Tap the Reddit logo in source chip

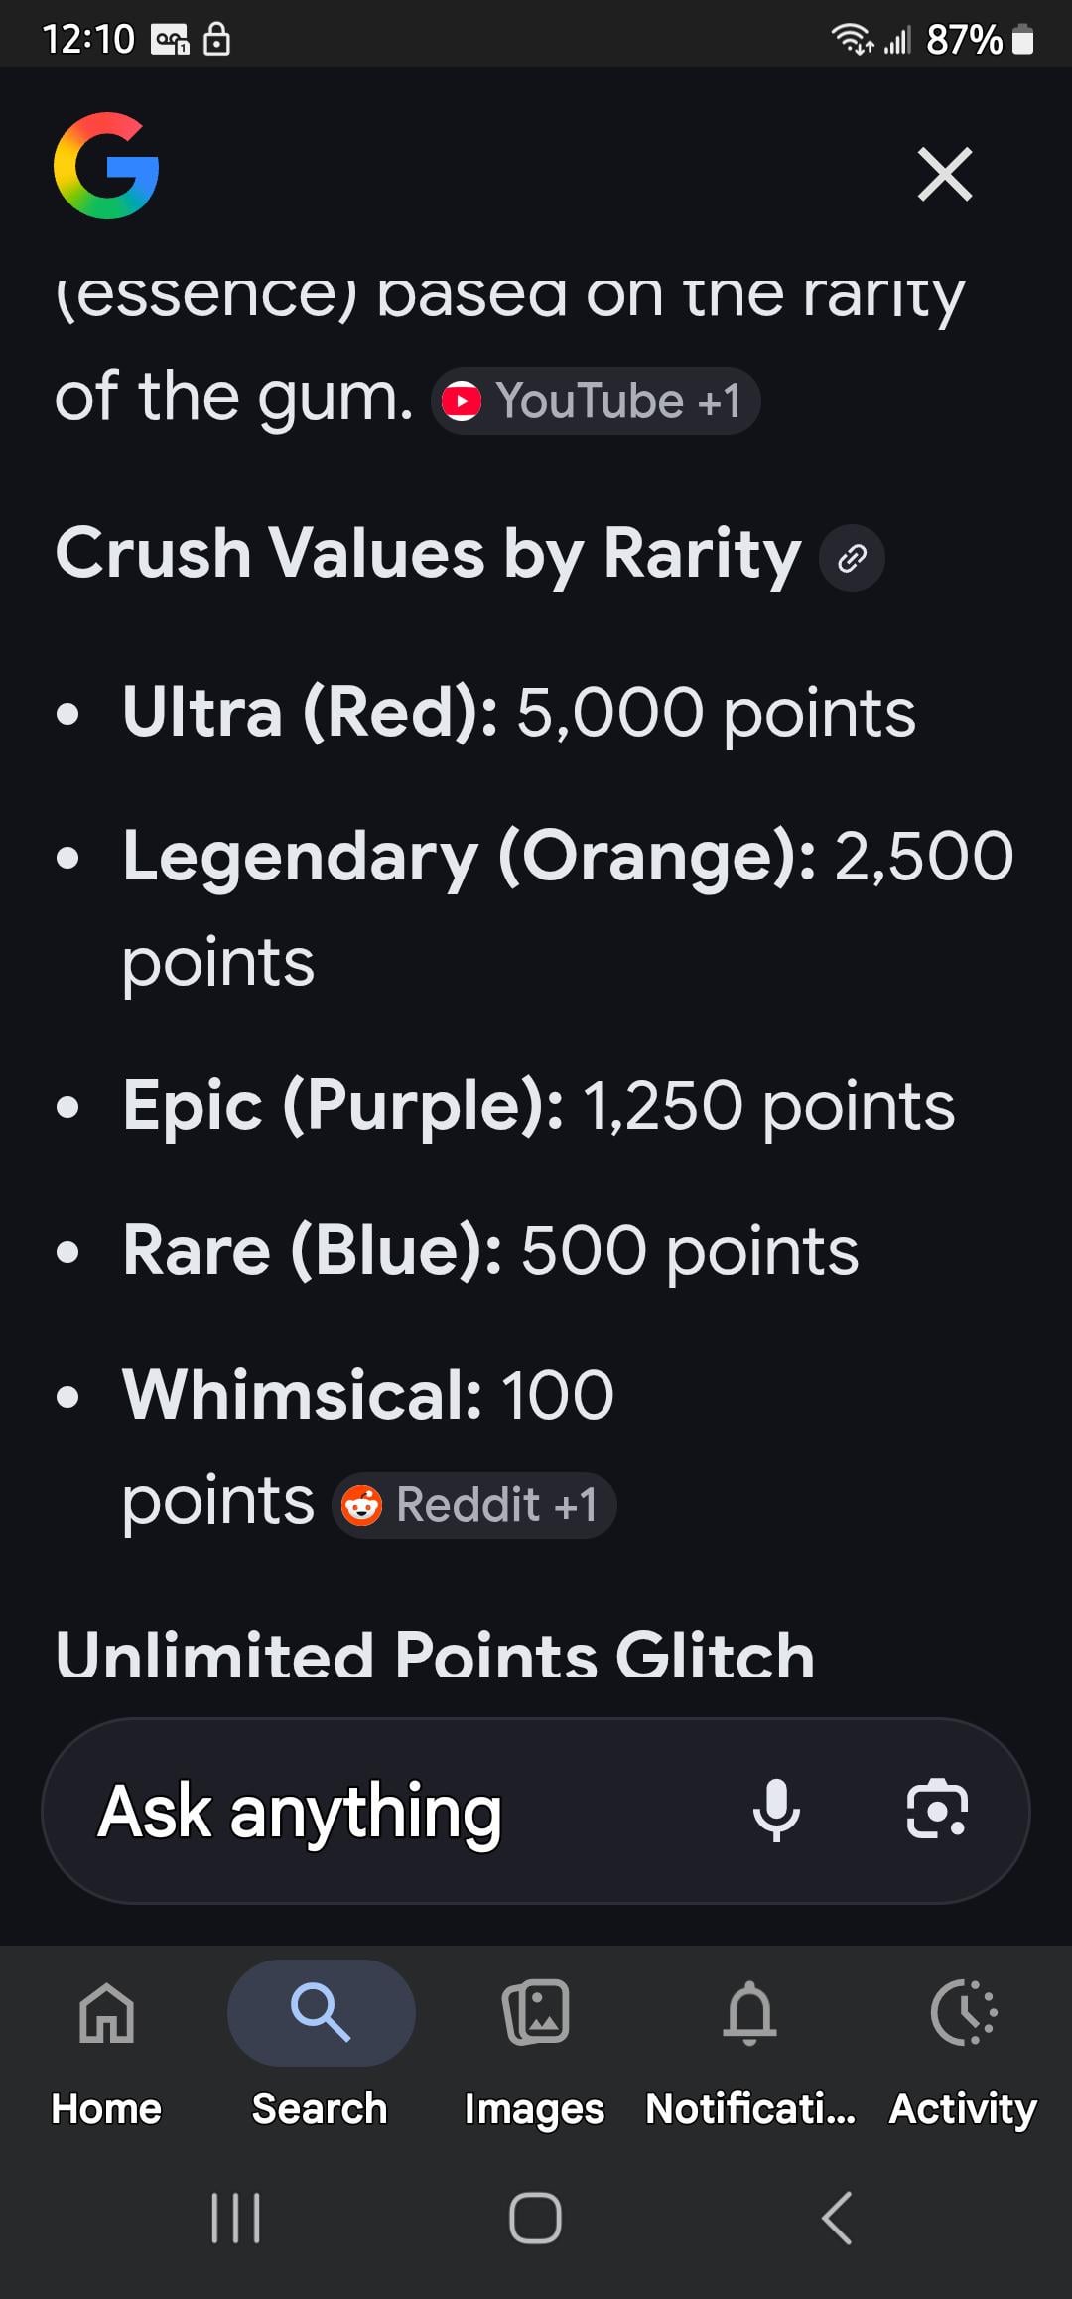(x=361, y=1506)
